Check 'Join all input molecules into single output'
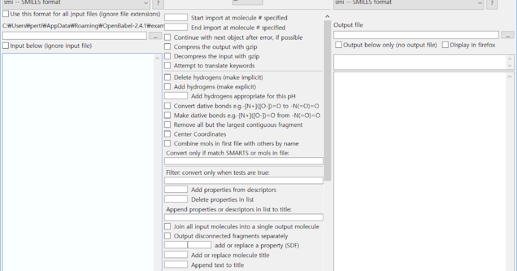 click(x=168, y=227)
